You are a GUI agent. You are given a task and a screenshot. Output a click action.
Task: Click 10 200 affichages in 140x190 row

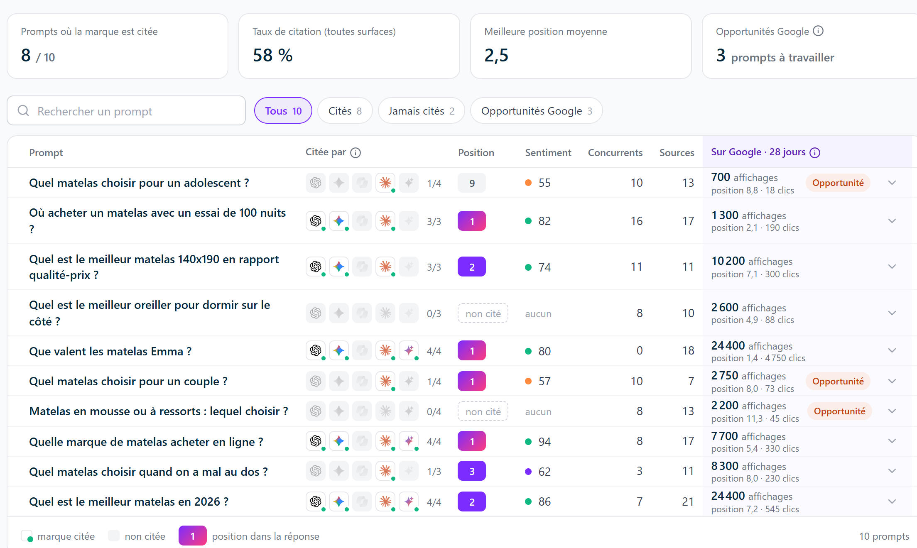[x=752, y=261]
